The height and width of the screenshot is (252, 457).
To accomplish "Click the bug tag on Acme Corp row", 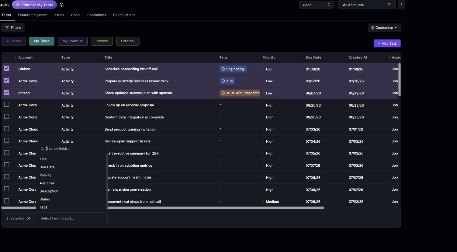I will [x=227, y=81].
